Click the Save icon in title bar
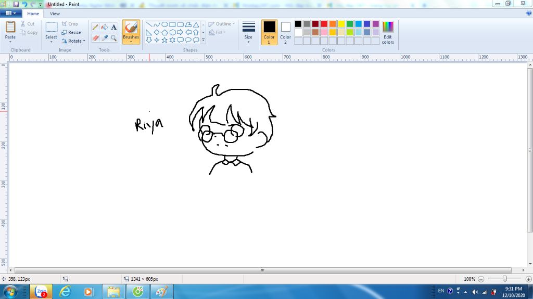Image resolution: width=533 pixels, height=299 pixels. coord(16,4)
